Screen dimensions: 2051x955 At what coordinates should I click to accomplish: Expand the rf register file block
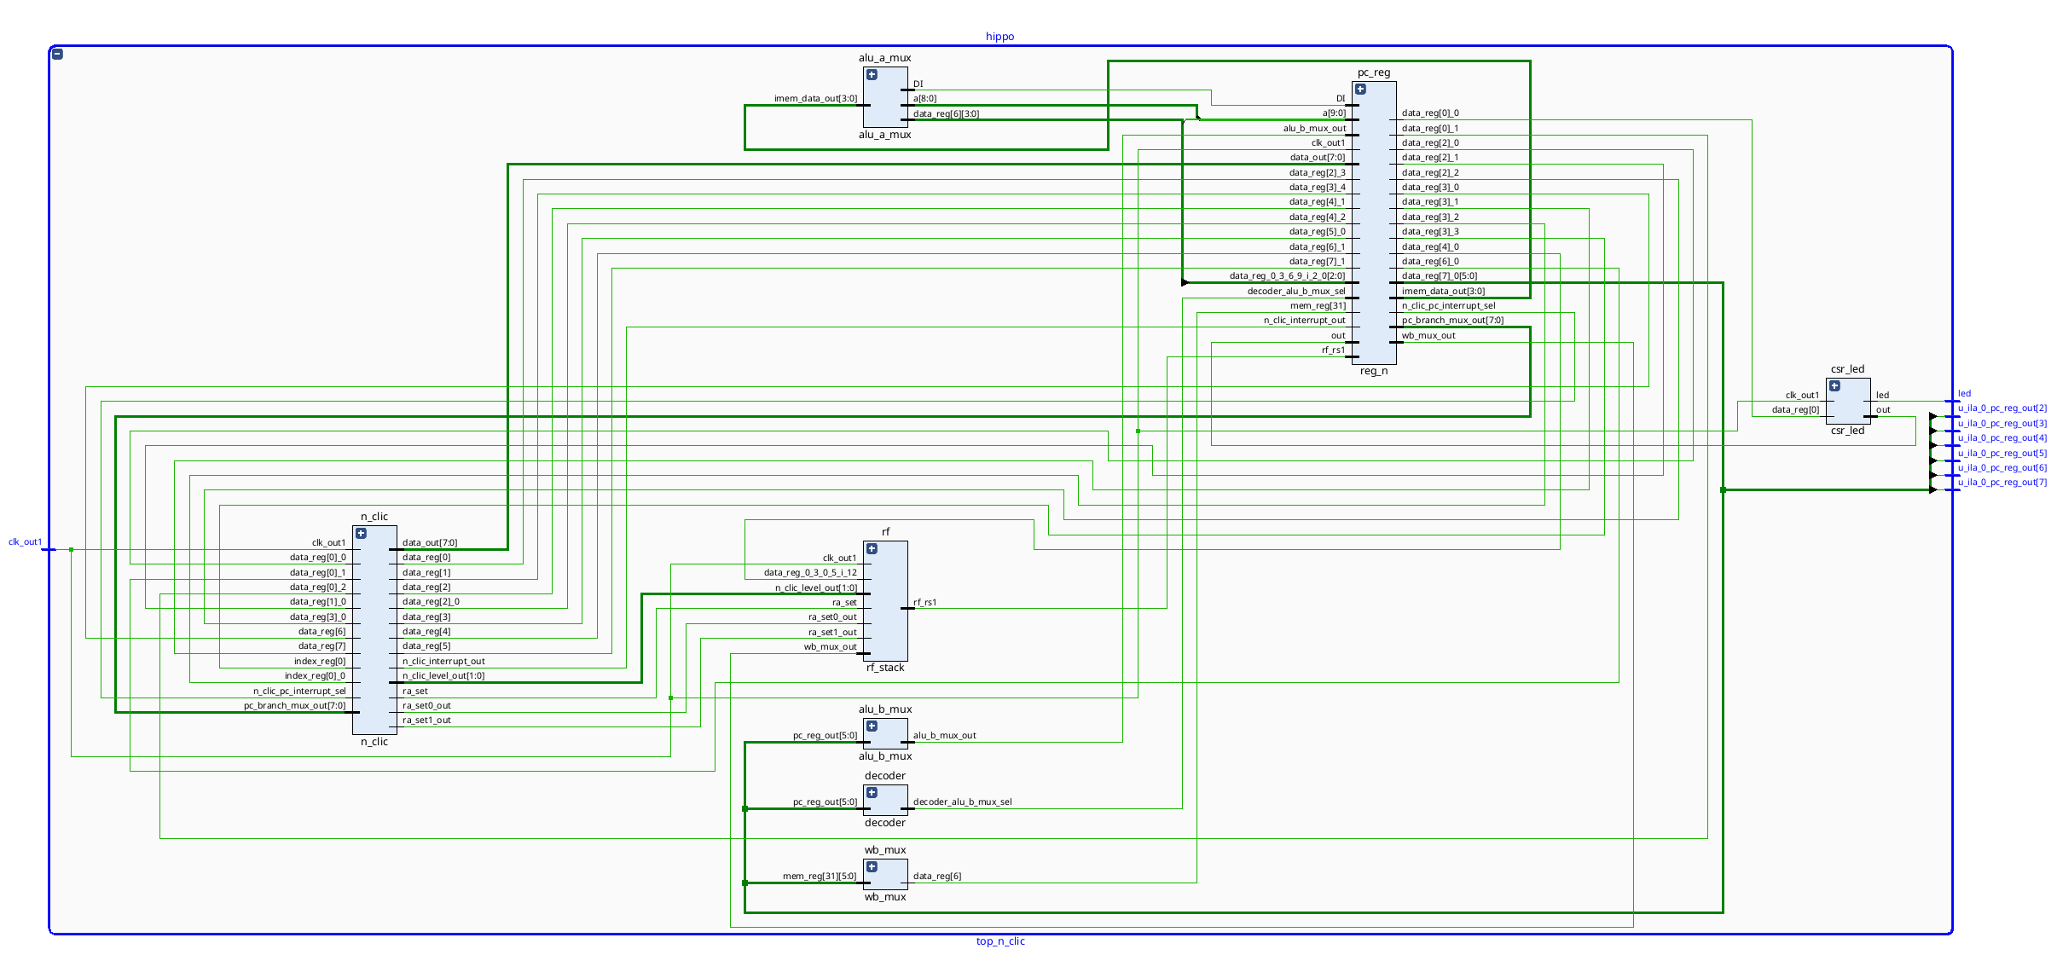[872, 549]
